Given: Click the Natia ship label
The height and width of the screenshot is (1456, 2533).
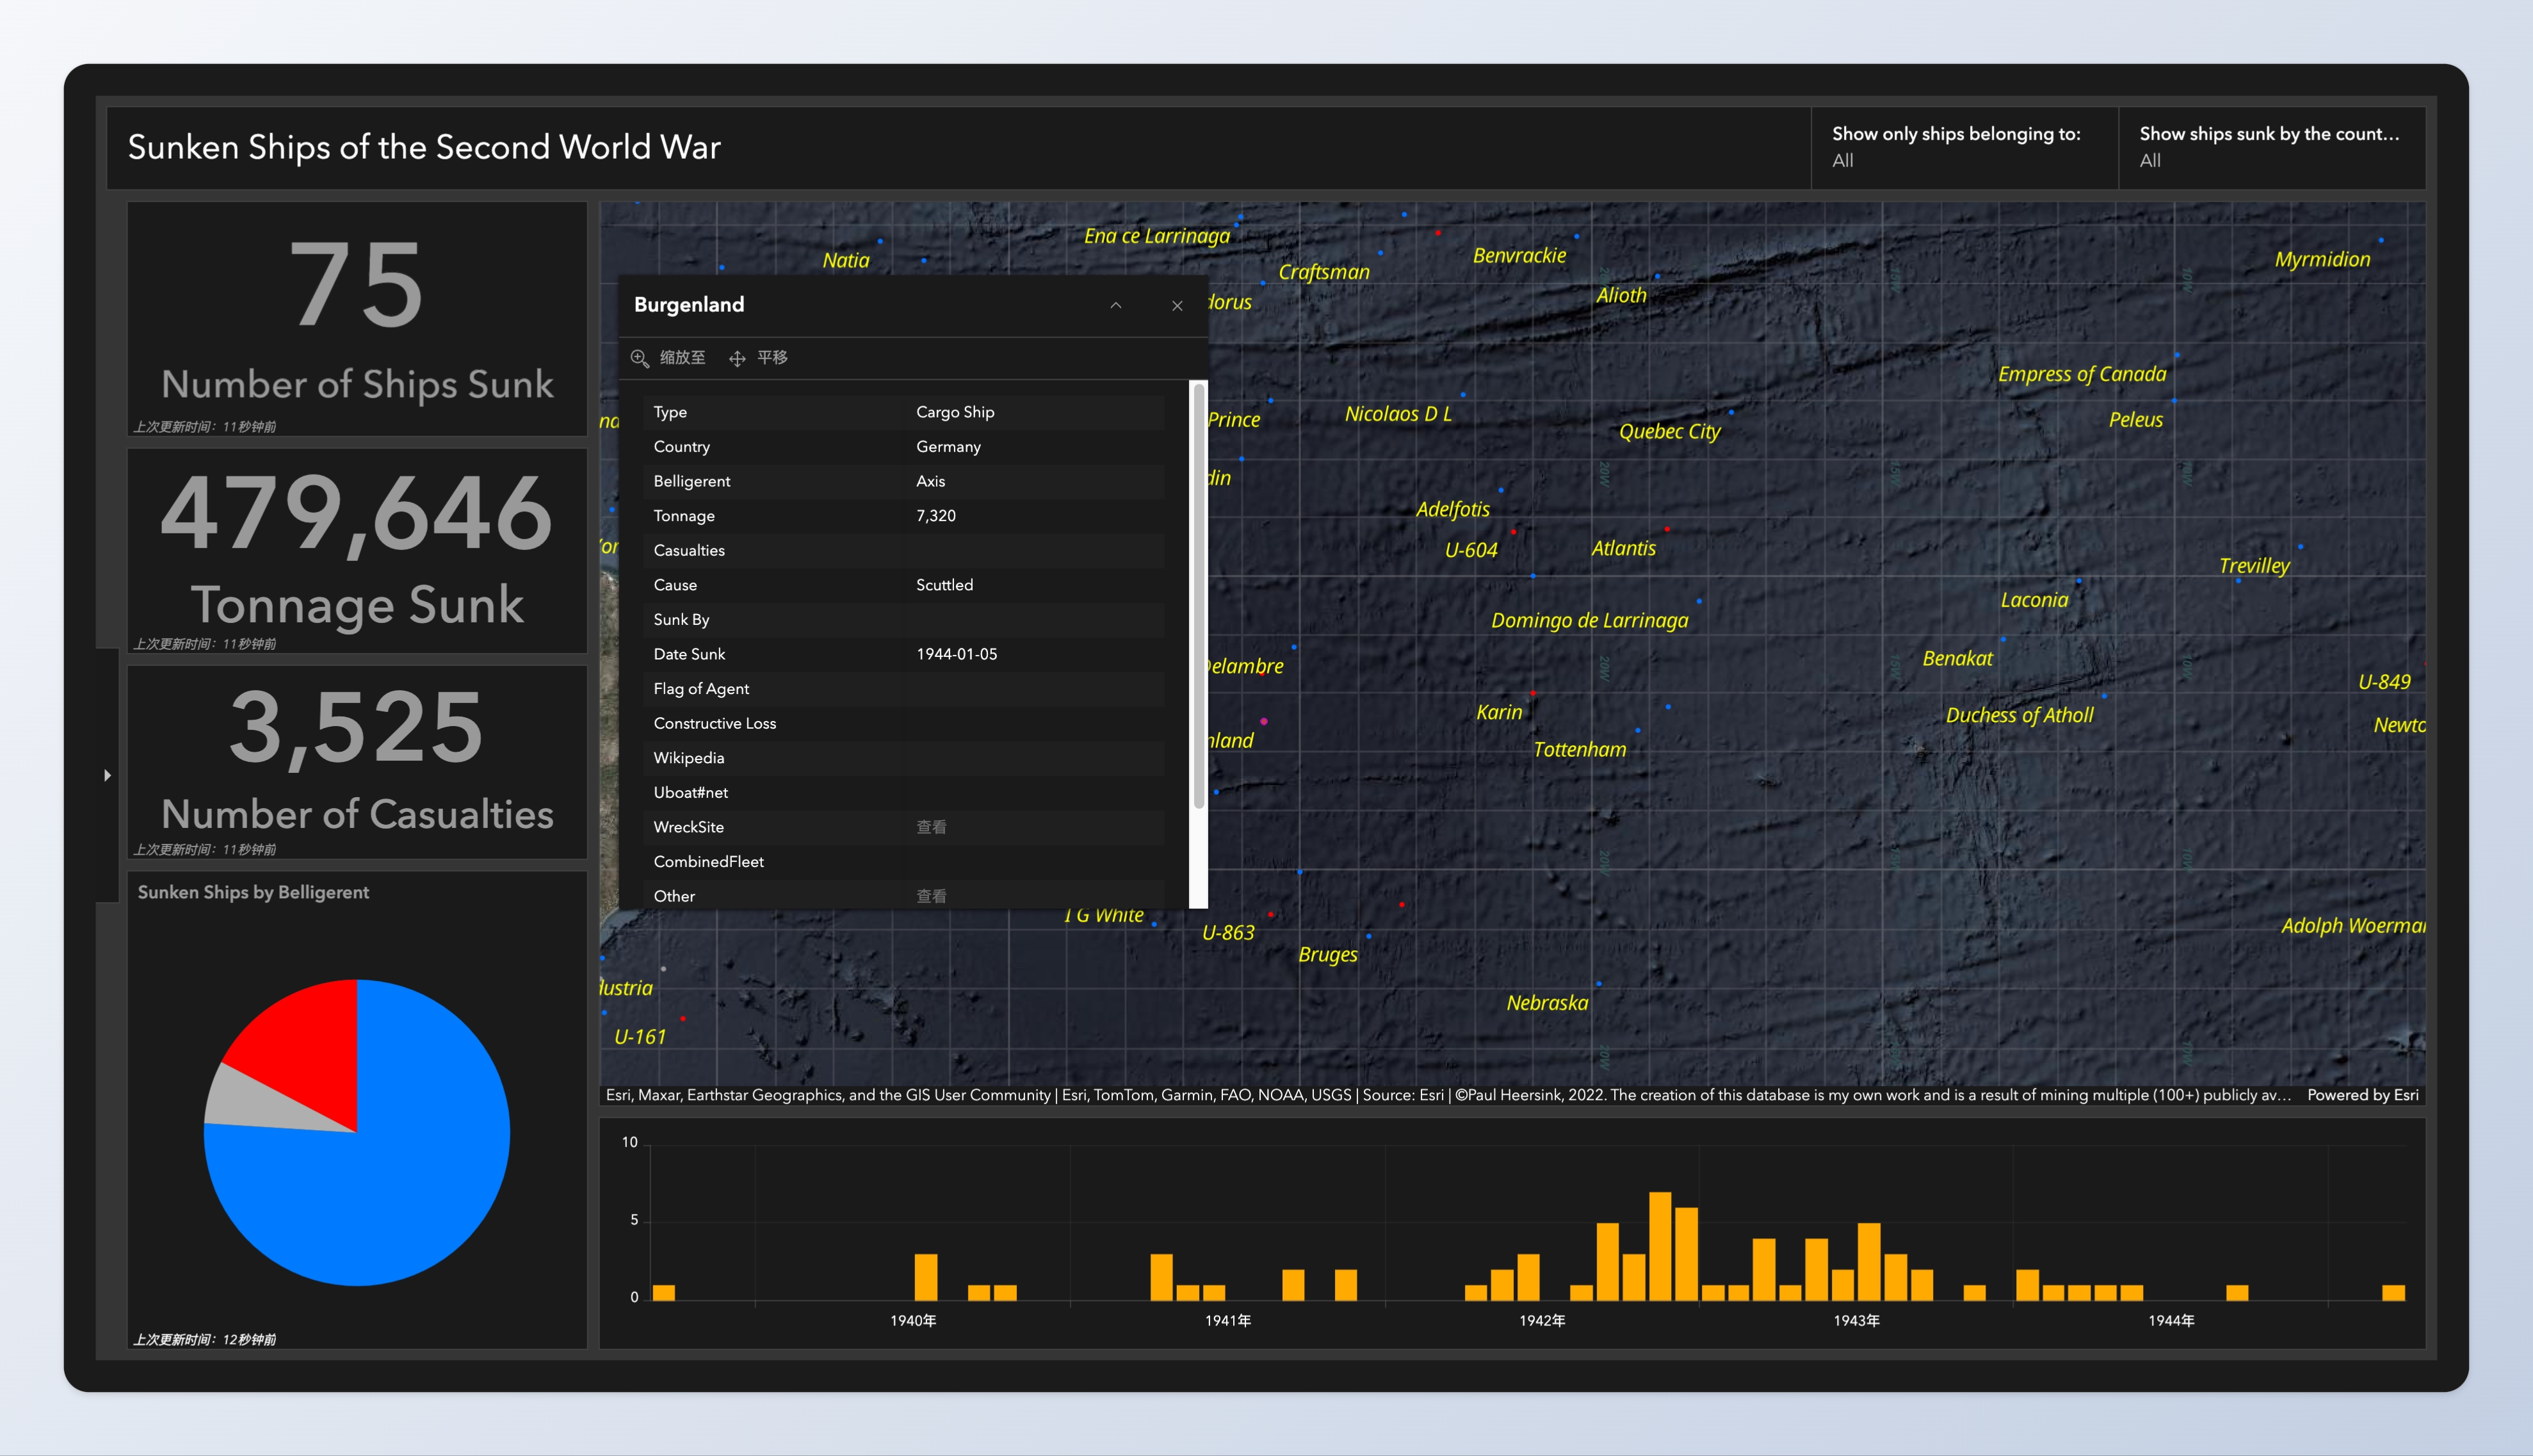Looking at the screenshot, I should (846, 260).
